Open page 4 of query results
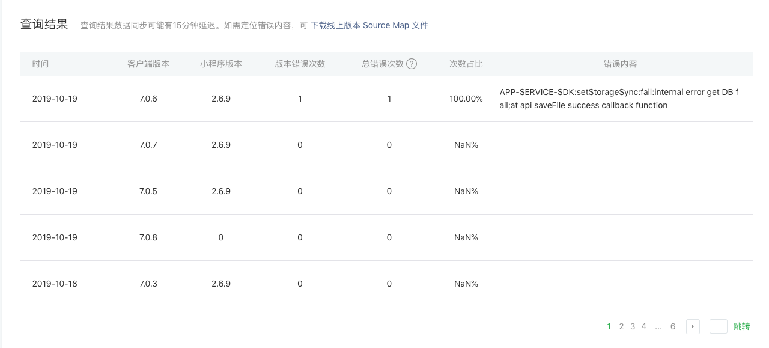769x348 pixels. pos(644,326)
